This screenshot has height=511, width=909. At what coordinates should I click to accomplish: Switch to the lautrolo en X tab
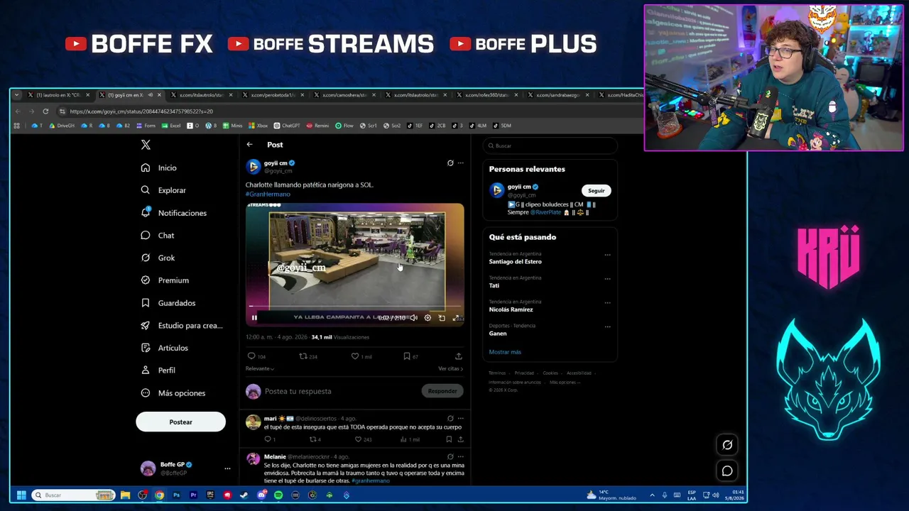click(x=58, y=95)
